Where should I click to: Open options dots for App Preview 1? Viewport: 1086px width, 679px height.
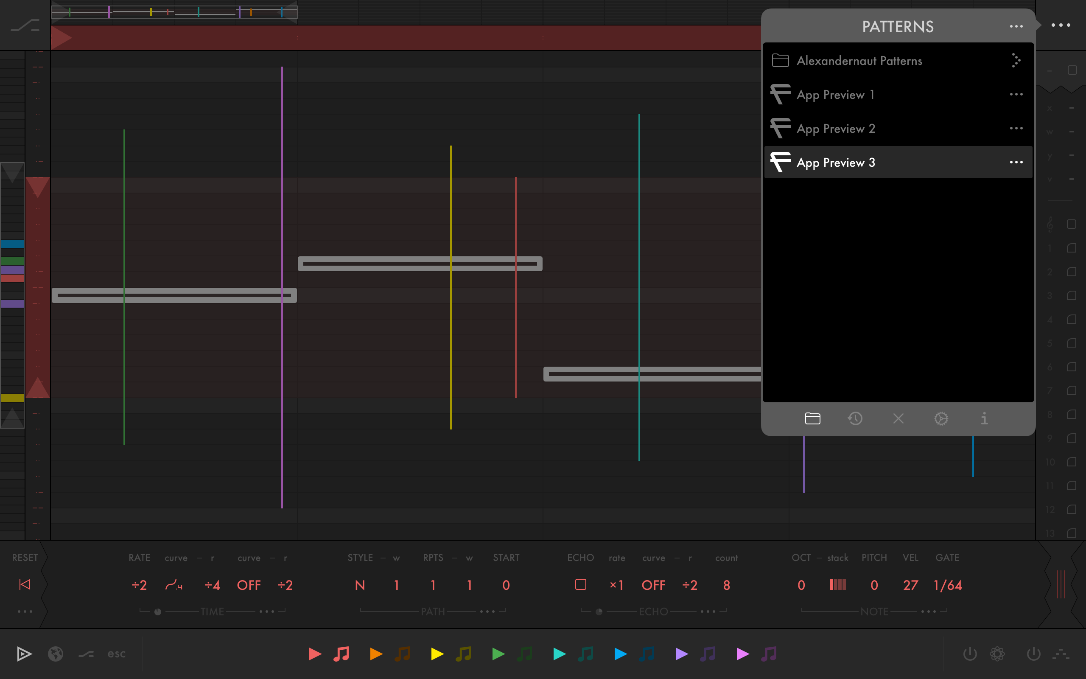1016,94
